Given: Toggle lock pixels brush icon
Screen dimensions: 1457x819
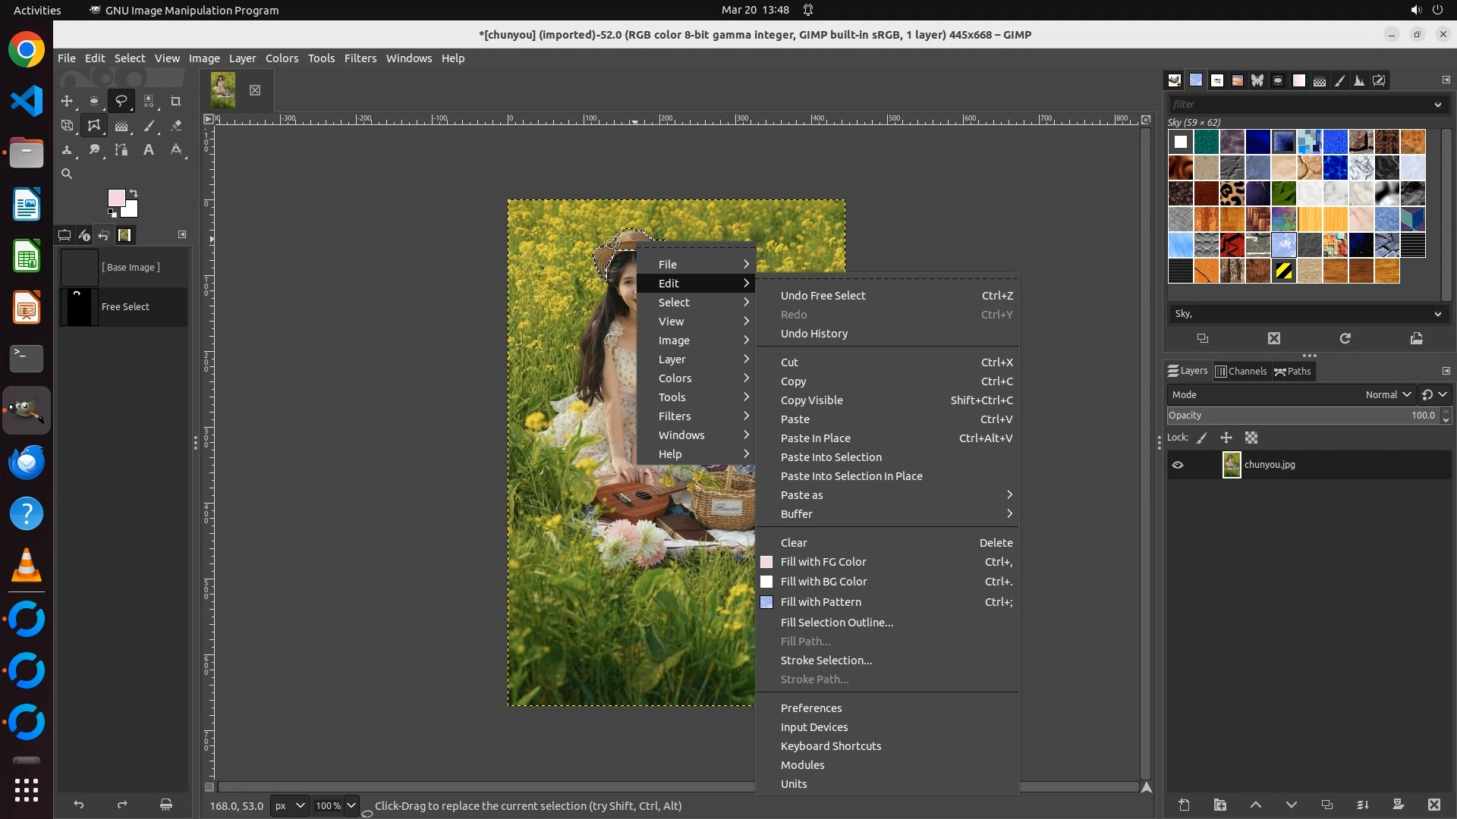Looking at the screenshot, I should point(1202,438).
